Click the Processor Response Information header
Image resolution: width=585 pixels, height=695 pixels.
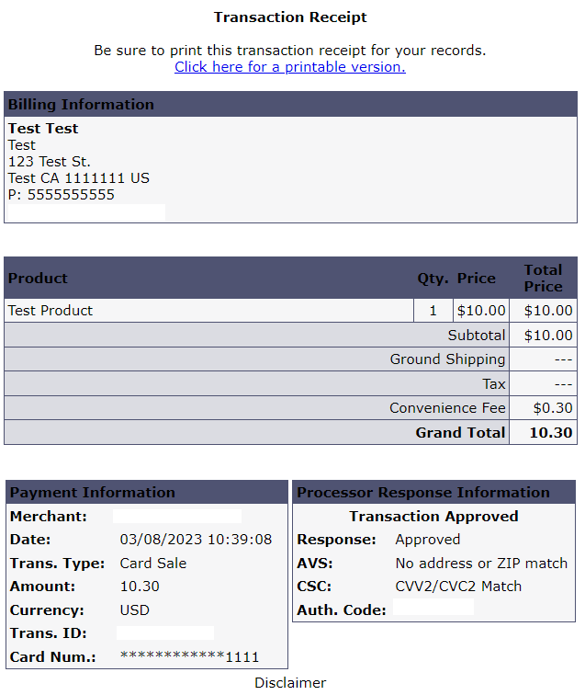tap(433, 492)
